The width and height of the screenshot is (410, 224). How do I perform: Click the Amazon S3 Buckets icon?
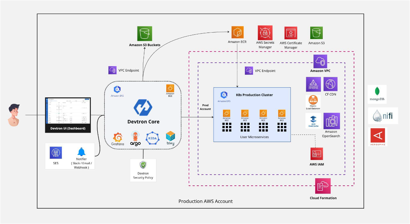145,34
